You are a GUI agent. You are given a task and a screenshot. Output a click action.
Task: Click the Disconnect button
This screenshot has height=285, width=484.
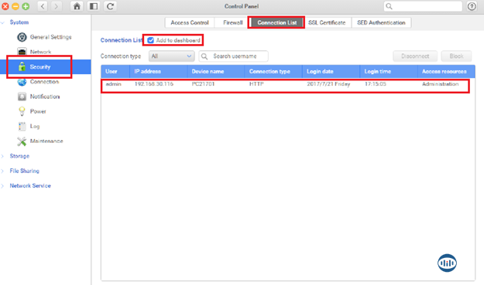(415, 56)
